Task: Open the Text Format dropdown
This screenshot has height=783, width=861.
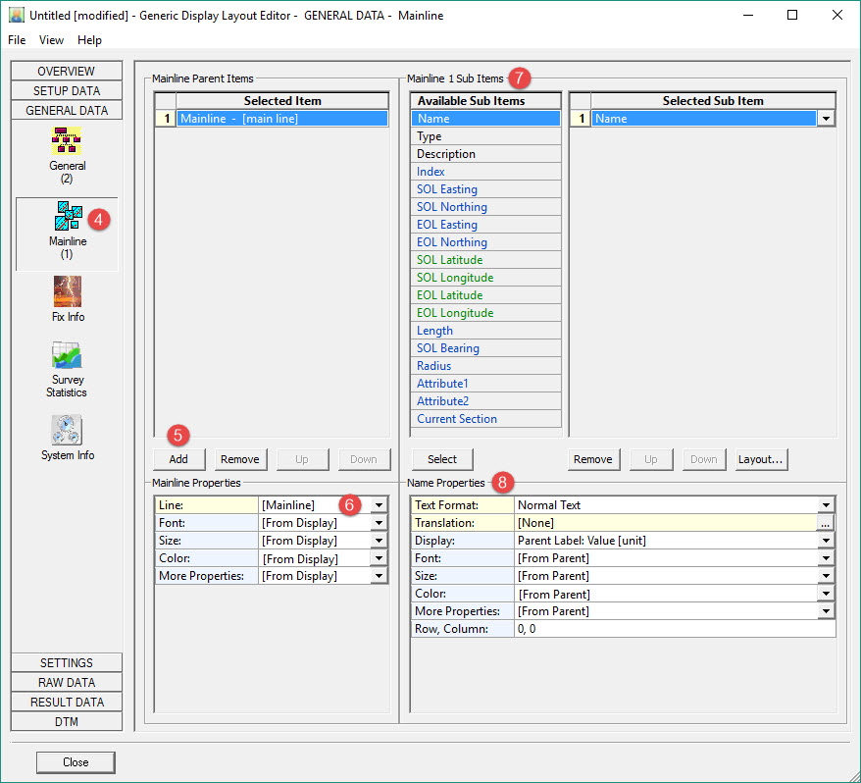Action: pos(826,505)
